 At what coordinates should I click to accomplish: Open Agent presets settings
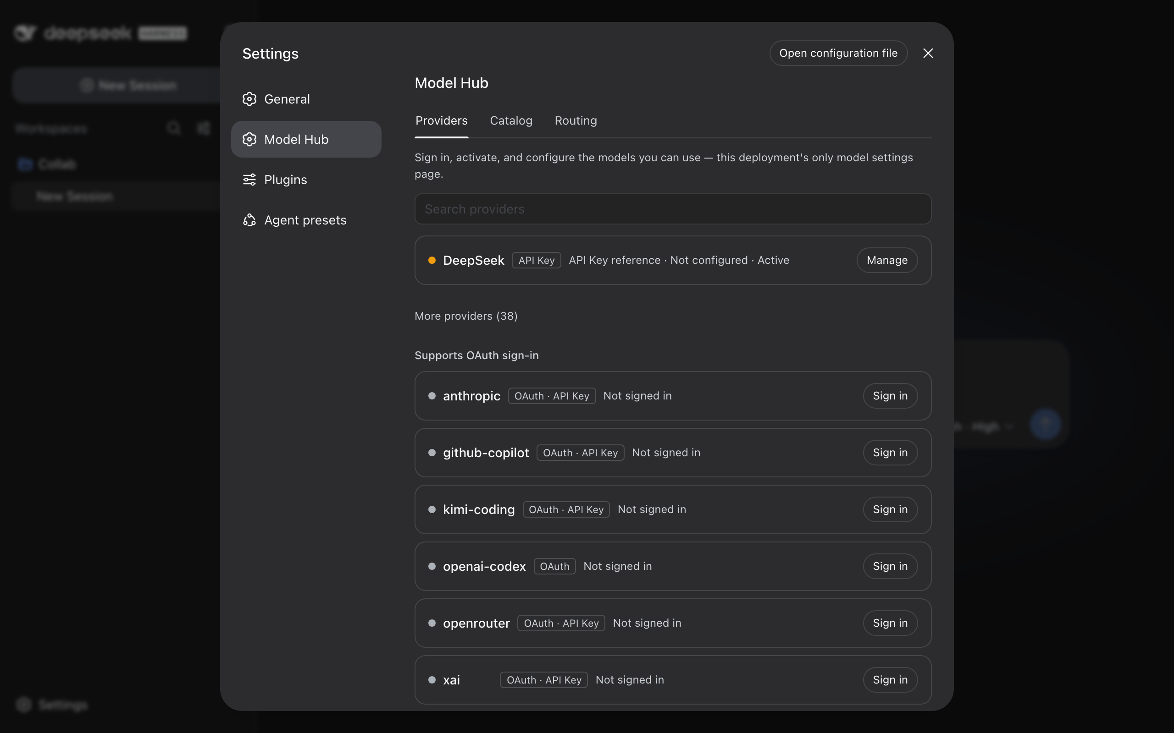tap(306, 220)
